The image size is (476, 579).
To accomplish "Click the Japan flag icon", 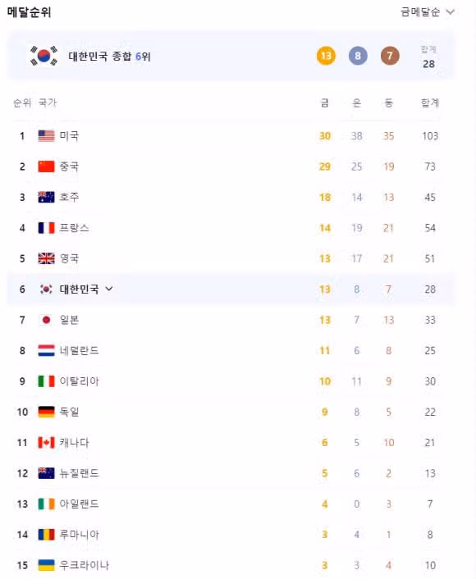I will [x=46, y=320].
